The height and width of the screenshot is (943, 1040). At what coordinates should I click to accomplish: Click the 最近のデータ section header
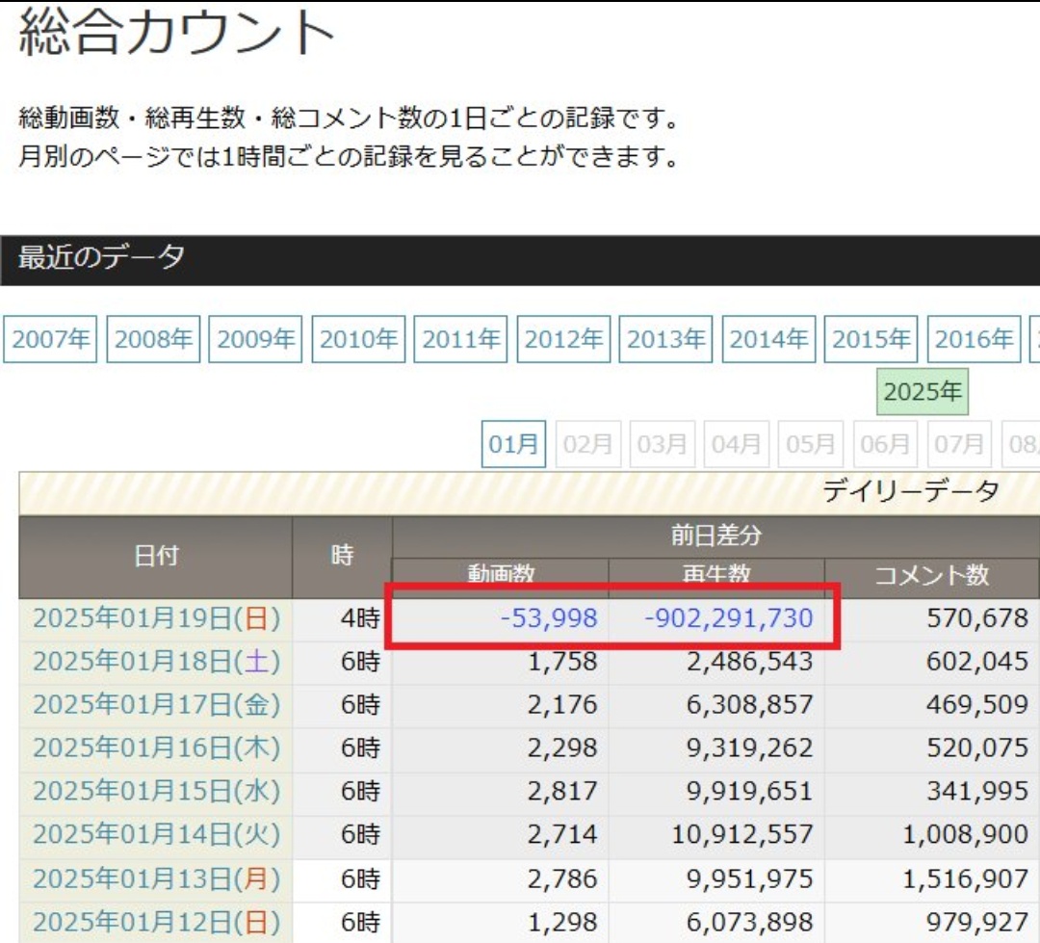[101, 257]
